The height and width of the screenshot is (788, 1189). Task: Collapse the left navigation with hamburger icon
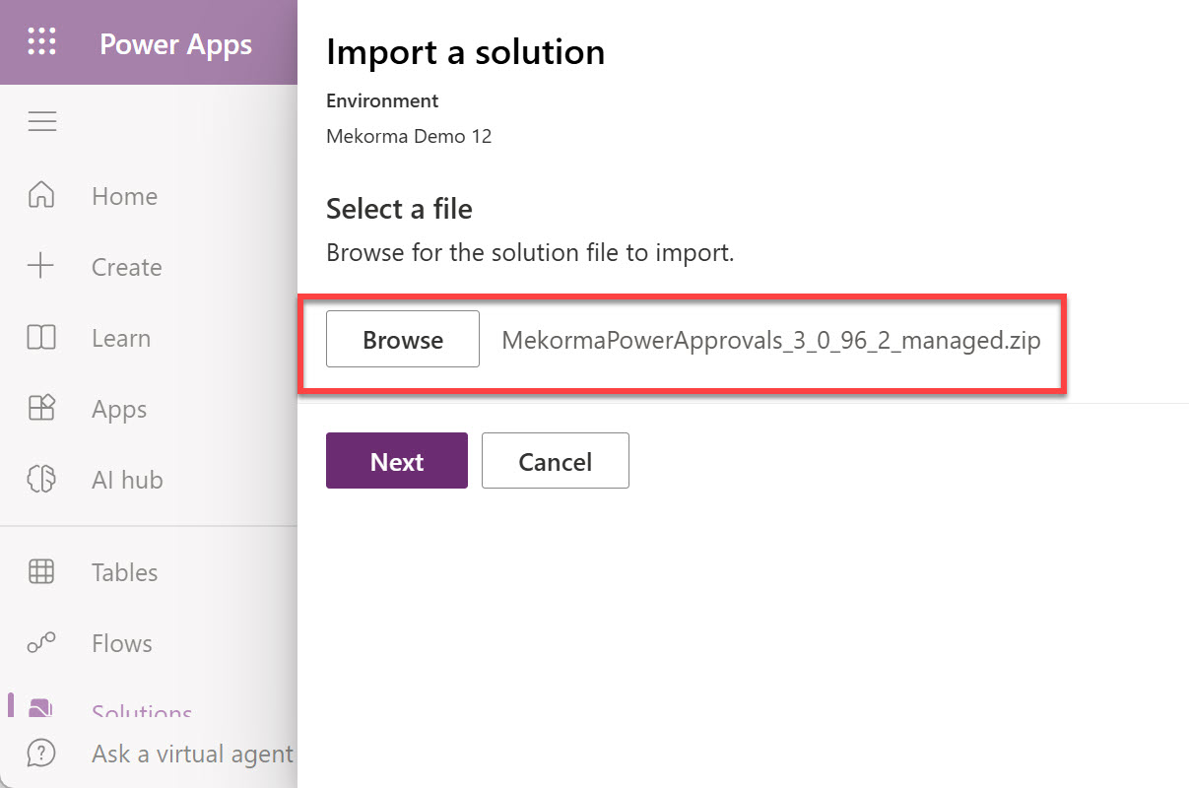(x=41, y=121)
